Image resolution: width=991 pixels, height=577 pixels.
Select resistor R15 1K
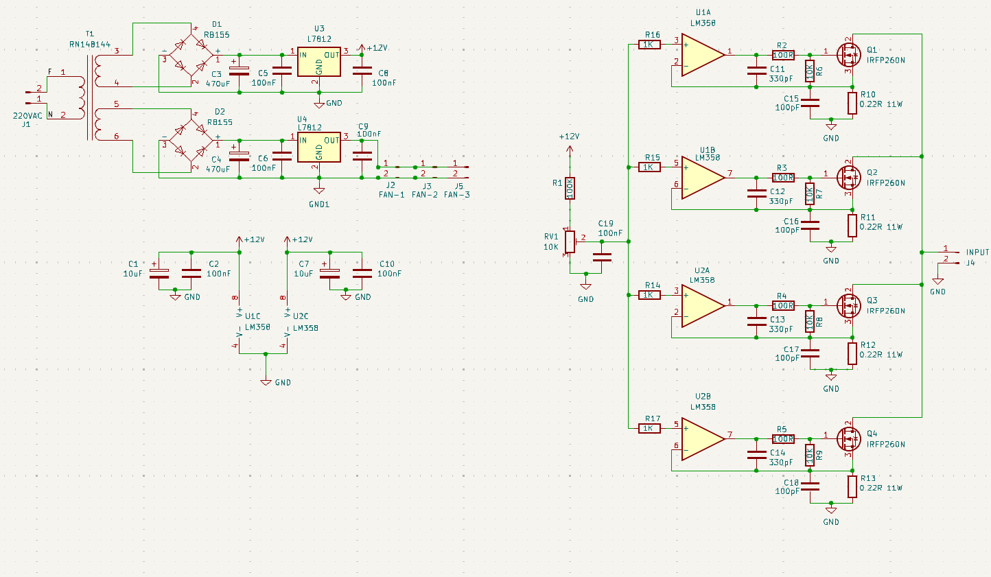[x=649, y=167]
